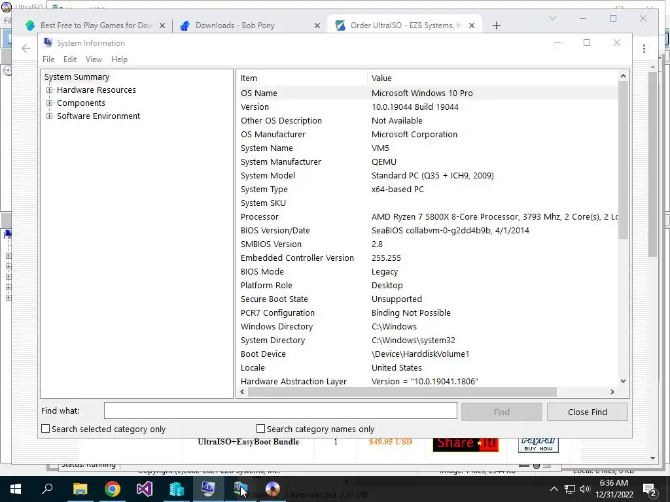Select Components tree label
This screenshot has height=502, width=670.
[80, 103]
